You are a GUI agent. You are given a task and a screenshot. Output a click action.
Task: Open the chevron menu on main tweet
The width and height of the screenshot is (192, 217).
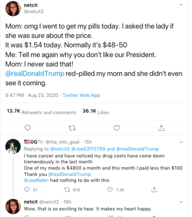[x=181, y=5]
